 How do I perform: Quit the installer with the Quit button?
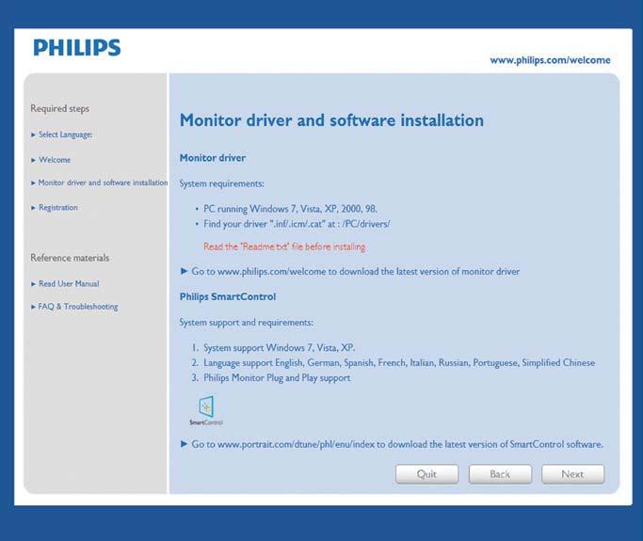tap(426, 474)
